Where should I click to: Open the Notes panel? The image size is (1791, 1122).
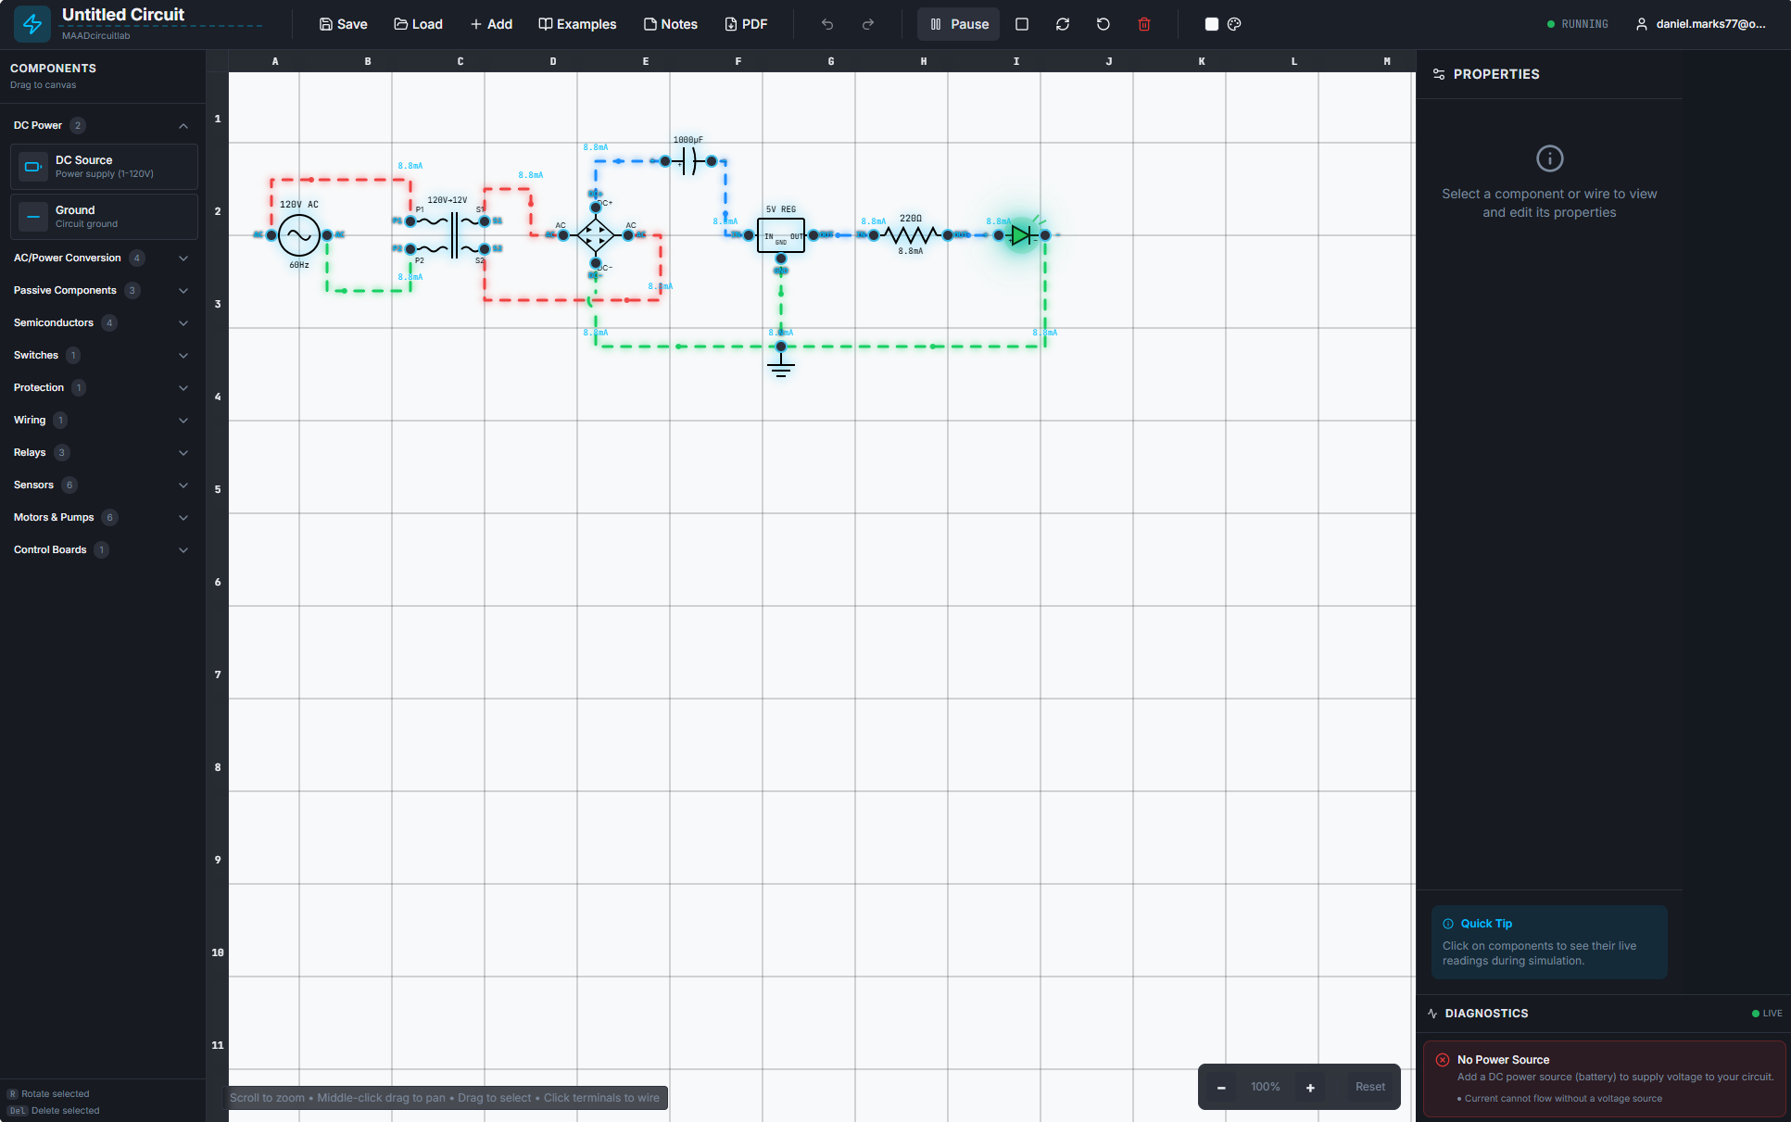[670, 24]
